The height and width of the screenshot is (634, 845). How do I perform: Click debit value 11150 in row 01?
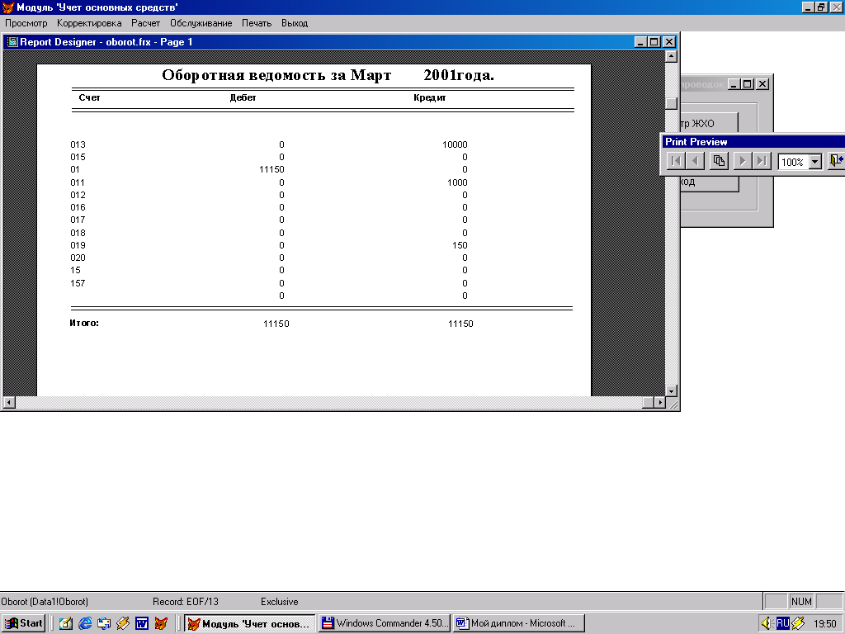click(x=271, y=169)
